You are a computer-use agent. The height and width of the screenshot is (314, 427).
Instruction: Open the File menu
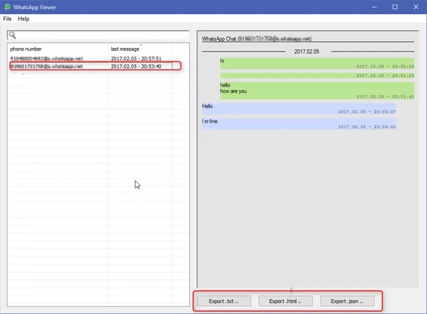(8, 19)
